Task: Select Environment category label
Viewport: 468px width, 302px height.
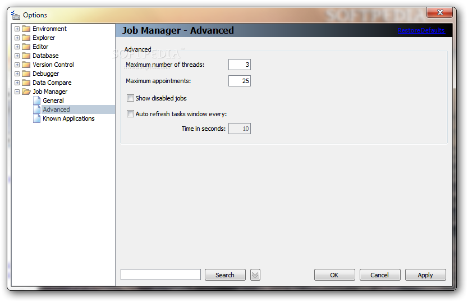Action: coord(49,29)
